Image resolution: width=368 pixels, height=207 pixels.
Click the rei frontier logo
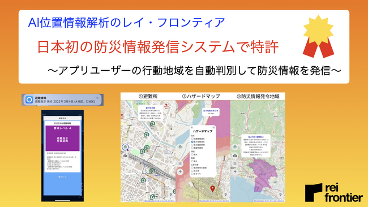[x=333, y=193]
